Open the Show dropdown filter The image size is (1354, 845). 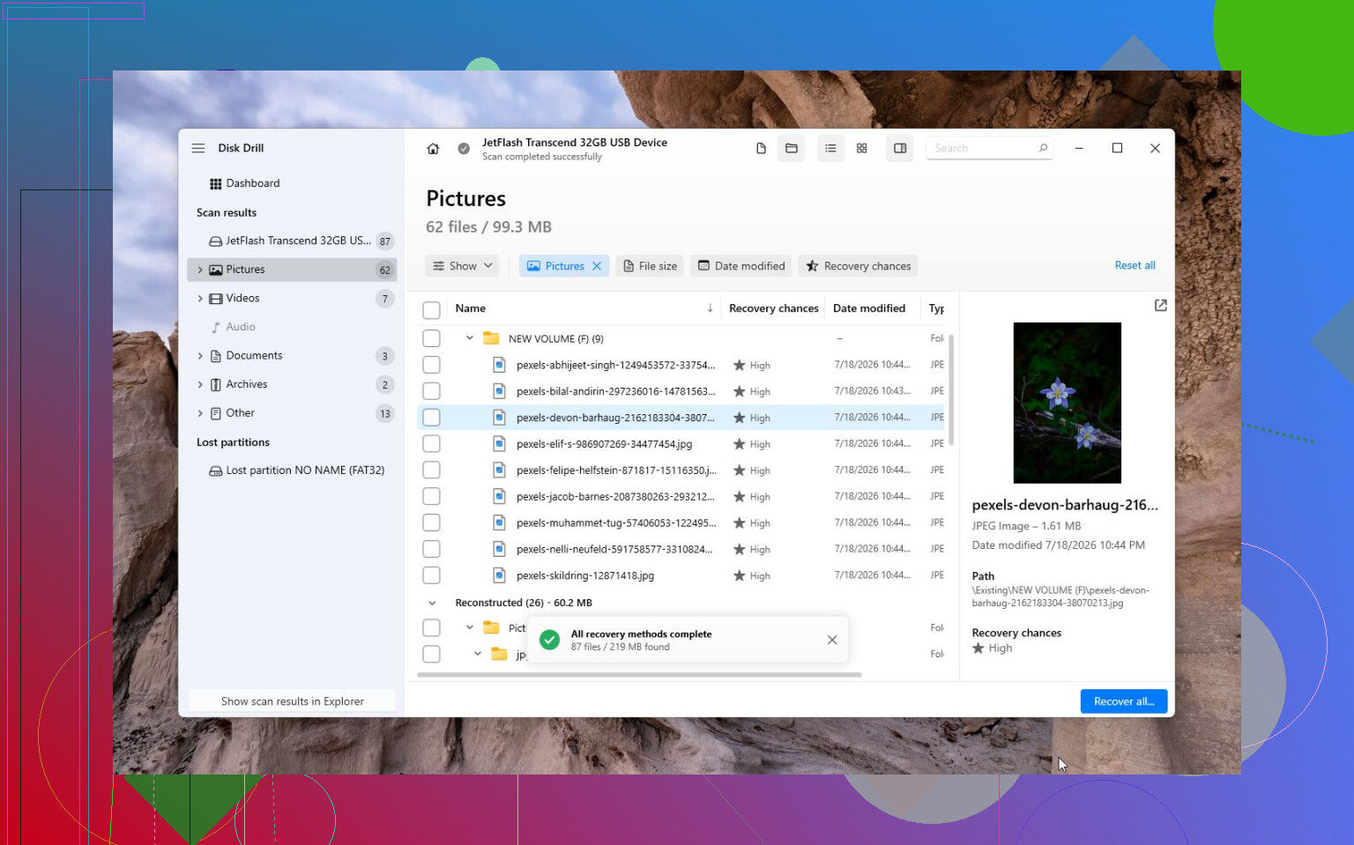[462, 266]
